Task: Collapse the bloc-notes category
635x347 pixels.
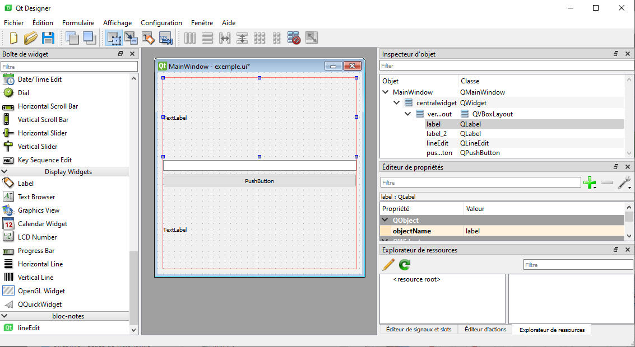Action: (x=5, y=316)
